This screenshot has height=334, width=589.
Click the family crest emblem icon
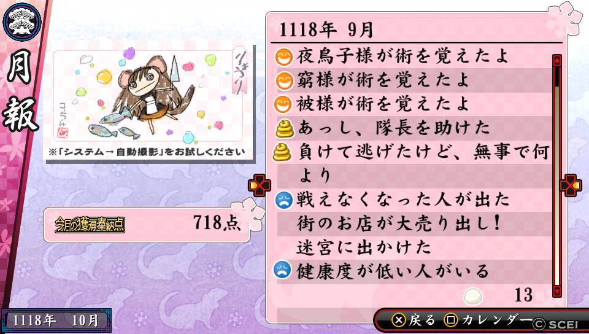tap(22, 21)
